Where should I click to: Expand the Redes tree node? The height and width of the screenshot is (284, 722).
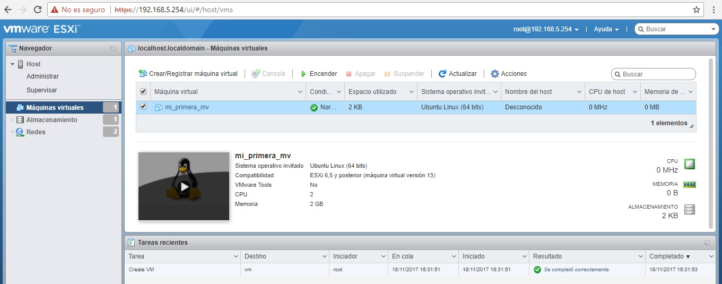(x=13, y=132)
